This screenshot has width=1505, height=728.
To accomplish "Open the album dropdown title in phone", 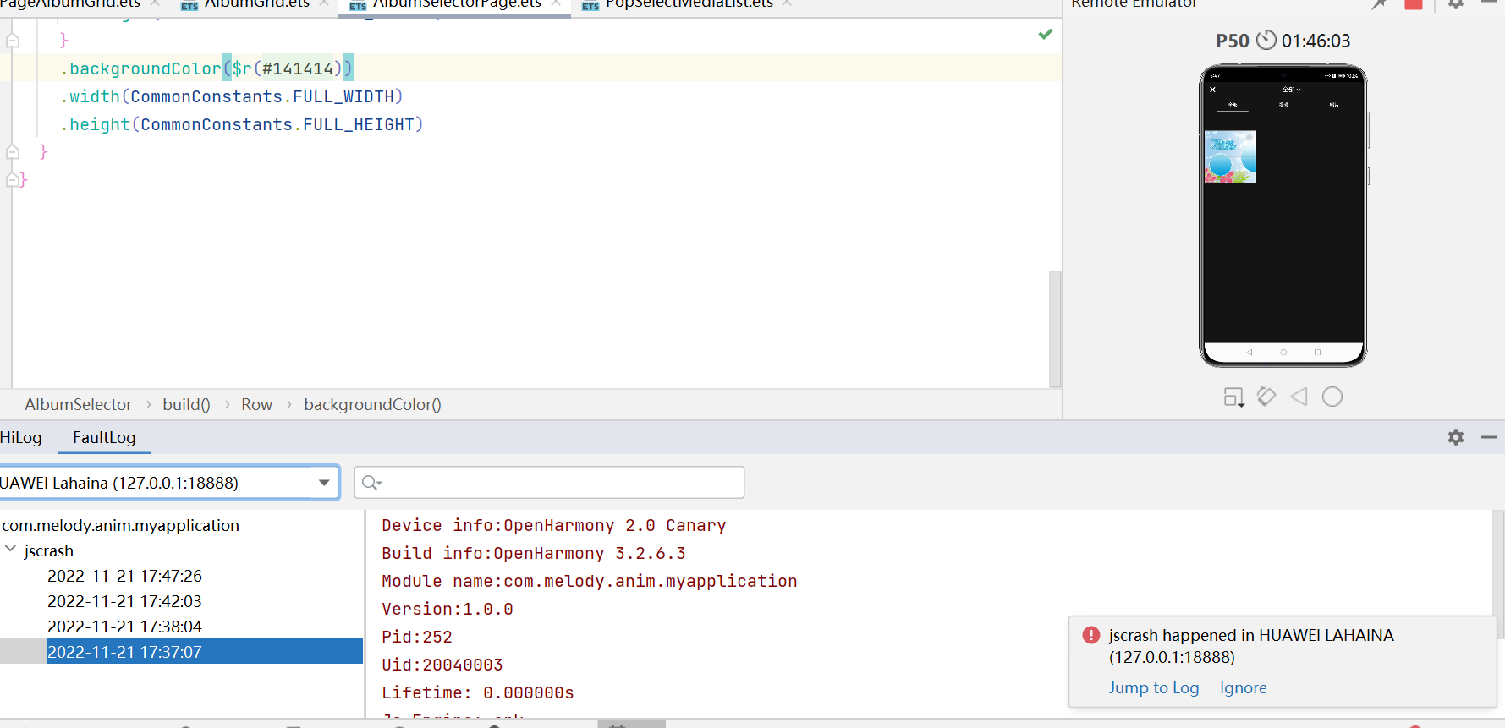I will coord(1291,90).
